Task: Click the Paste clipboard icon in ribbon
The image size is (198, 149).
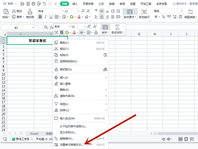Action: [6, 12]
